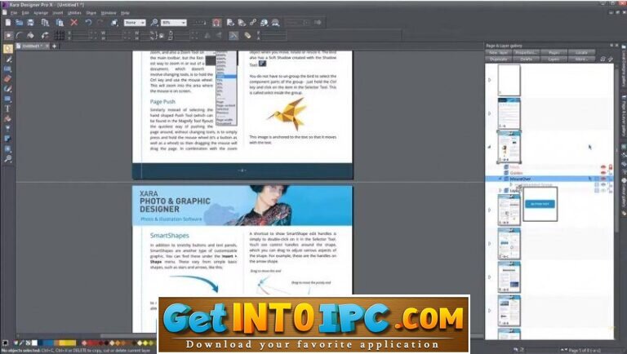Expand the second page entry in the gallery
The image size is (627, 354).
tap(490, 113)
